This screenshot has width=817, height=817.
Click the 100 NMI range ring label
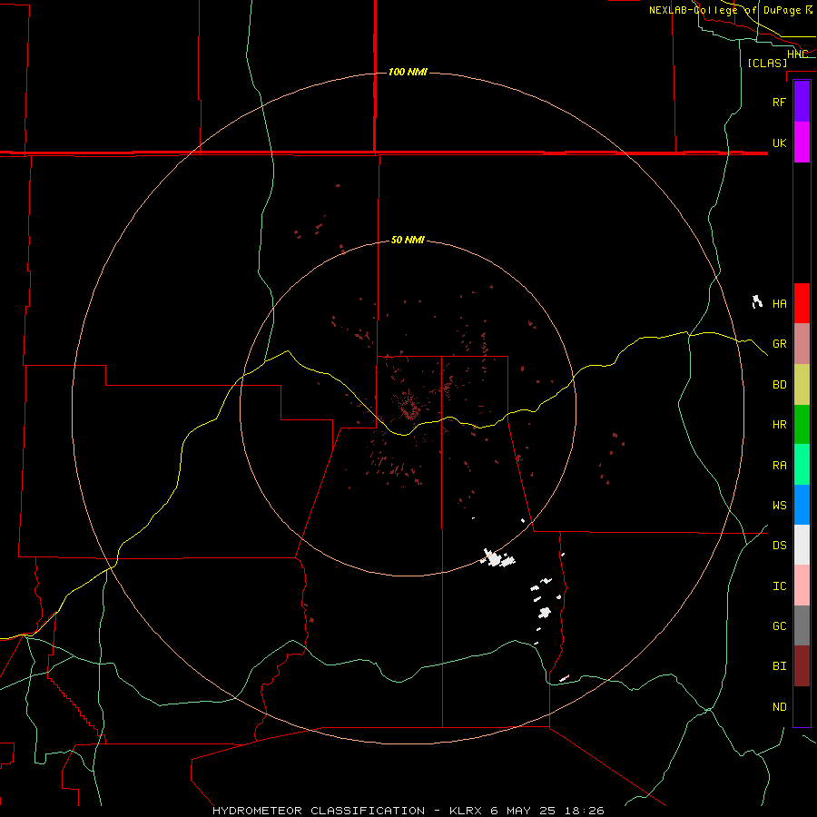(x=408, y=72)
